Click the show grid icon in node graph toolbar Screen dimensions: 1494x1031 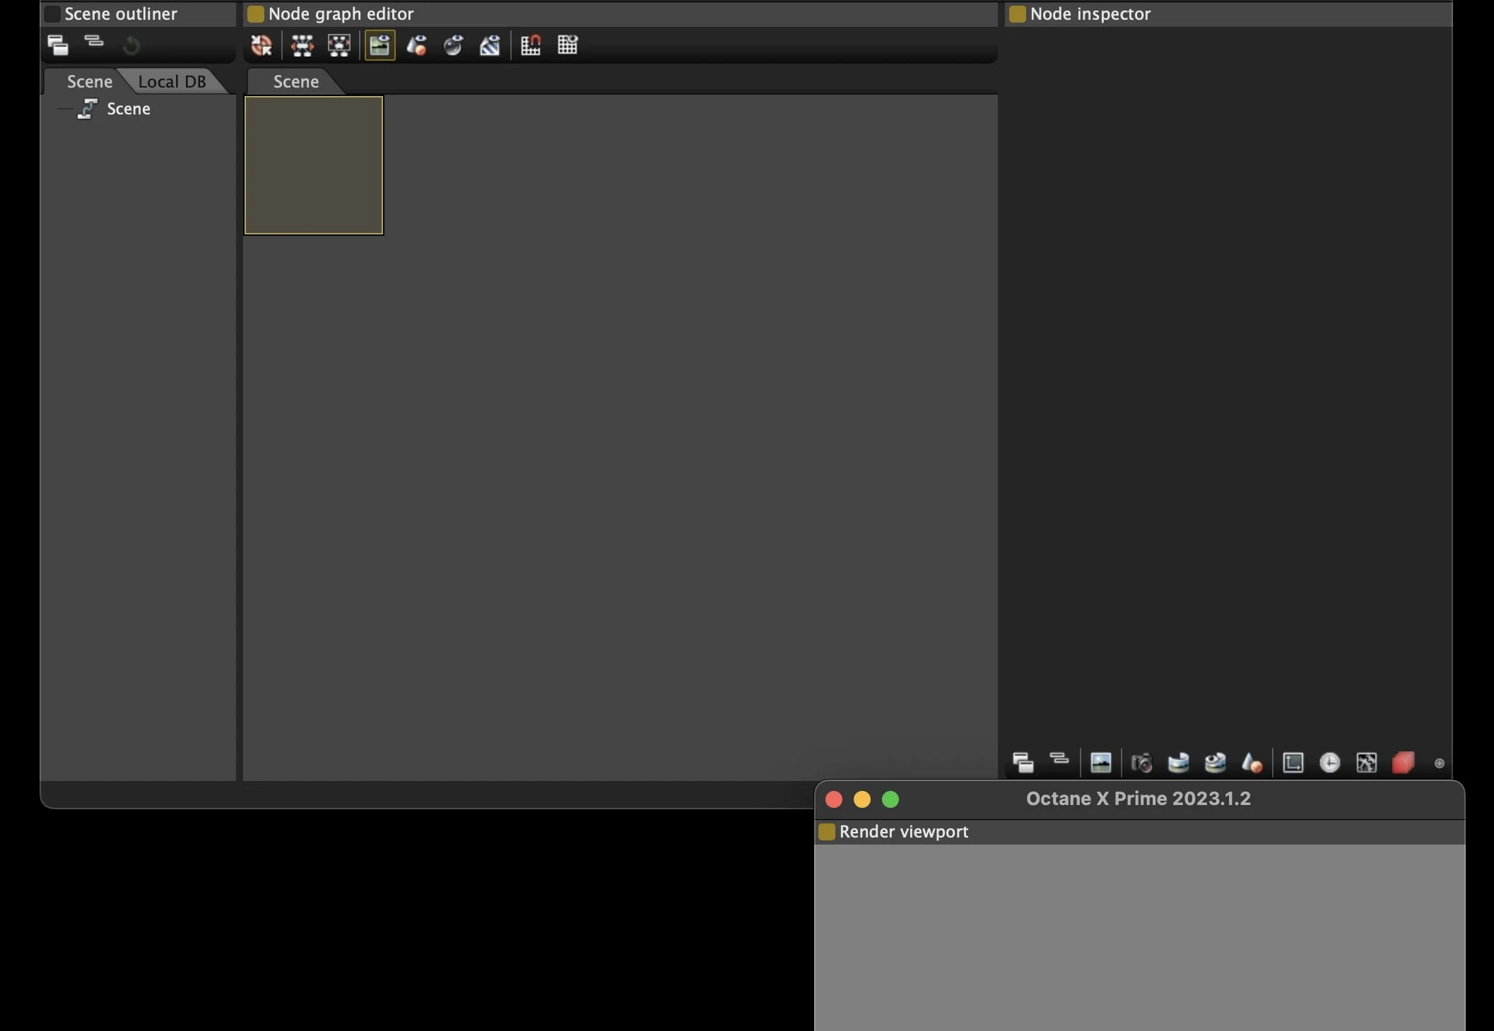coord(567,46)
